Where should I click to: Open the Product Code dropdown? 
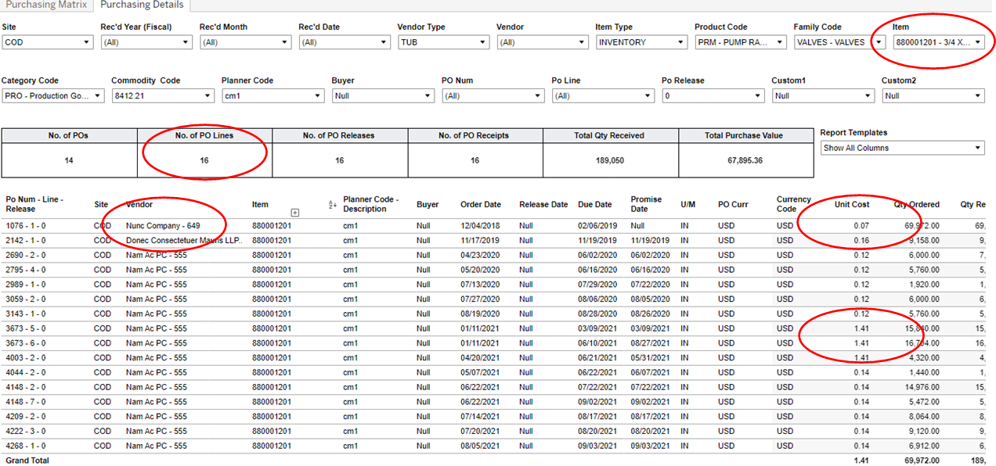coord(741,42)
